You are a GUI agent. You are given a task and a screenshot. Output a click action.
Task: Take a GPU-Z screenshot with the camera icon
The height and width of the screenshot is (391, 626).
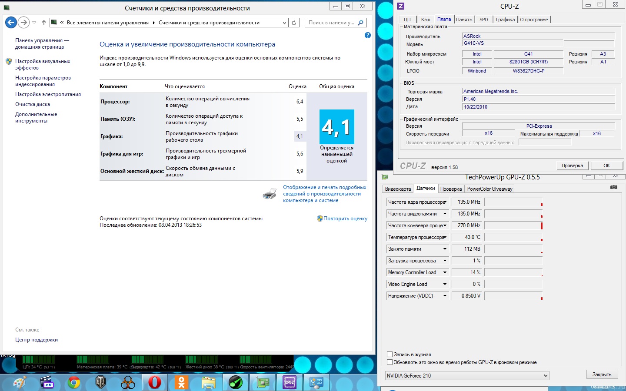point(614,187)
